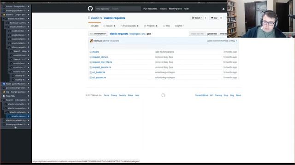The width and height of the screenshot is (295, 165).
Task: Switch to the Projects tab
Action: [x=151, y=26]
